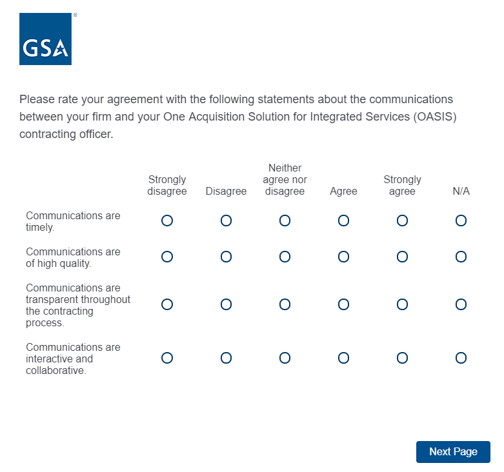Select Strongly agree for interactive and collaborative
Image resolution: width=504 pixels, height=472 pixels.
[x=402, y=358]
